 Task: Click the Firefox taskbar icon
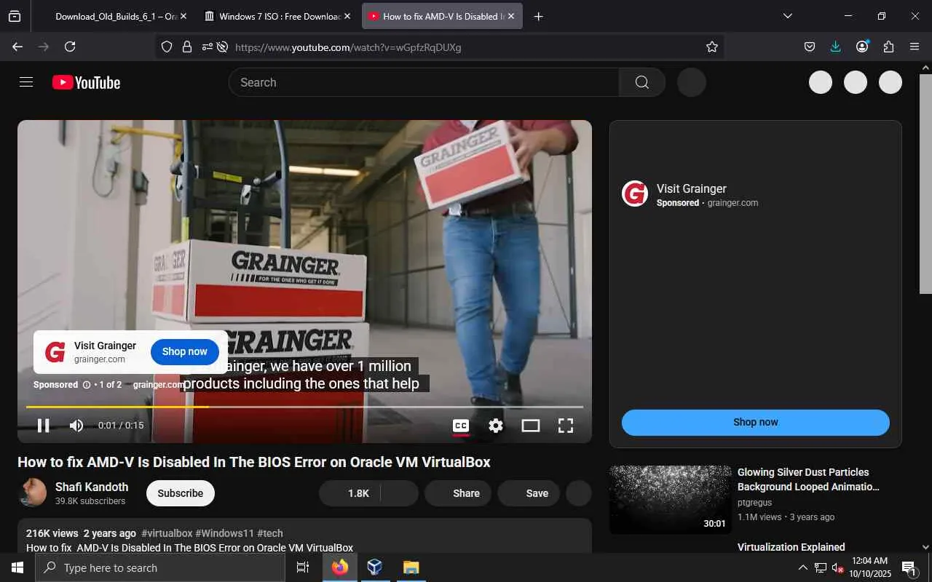pos(340,567)
